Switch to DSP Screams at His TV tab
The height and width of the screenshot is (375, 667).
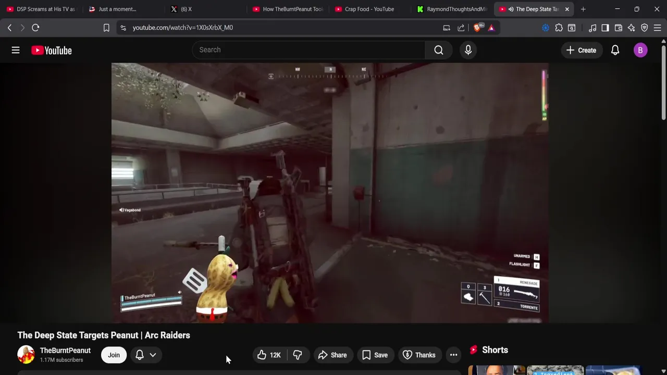(x=41, y=9)
